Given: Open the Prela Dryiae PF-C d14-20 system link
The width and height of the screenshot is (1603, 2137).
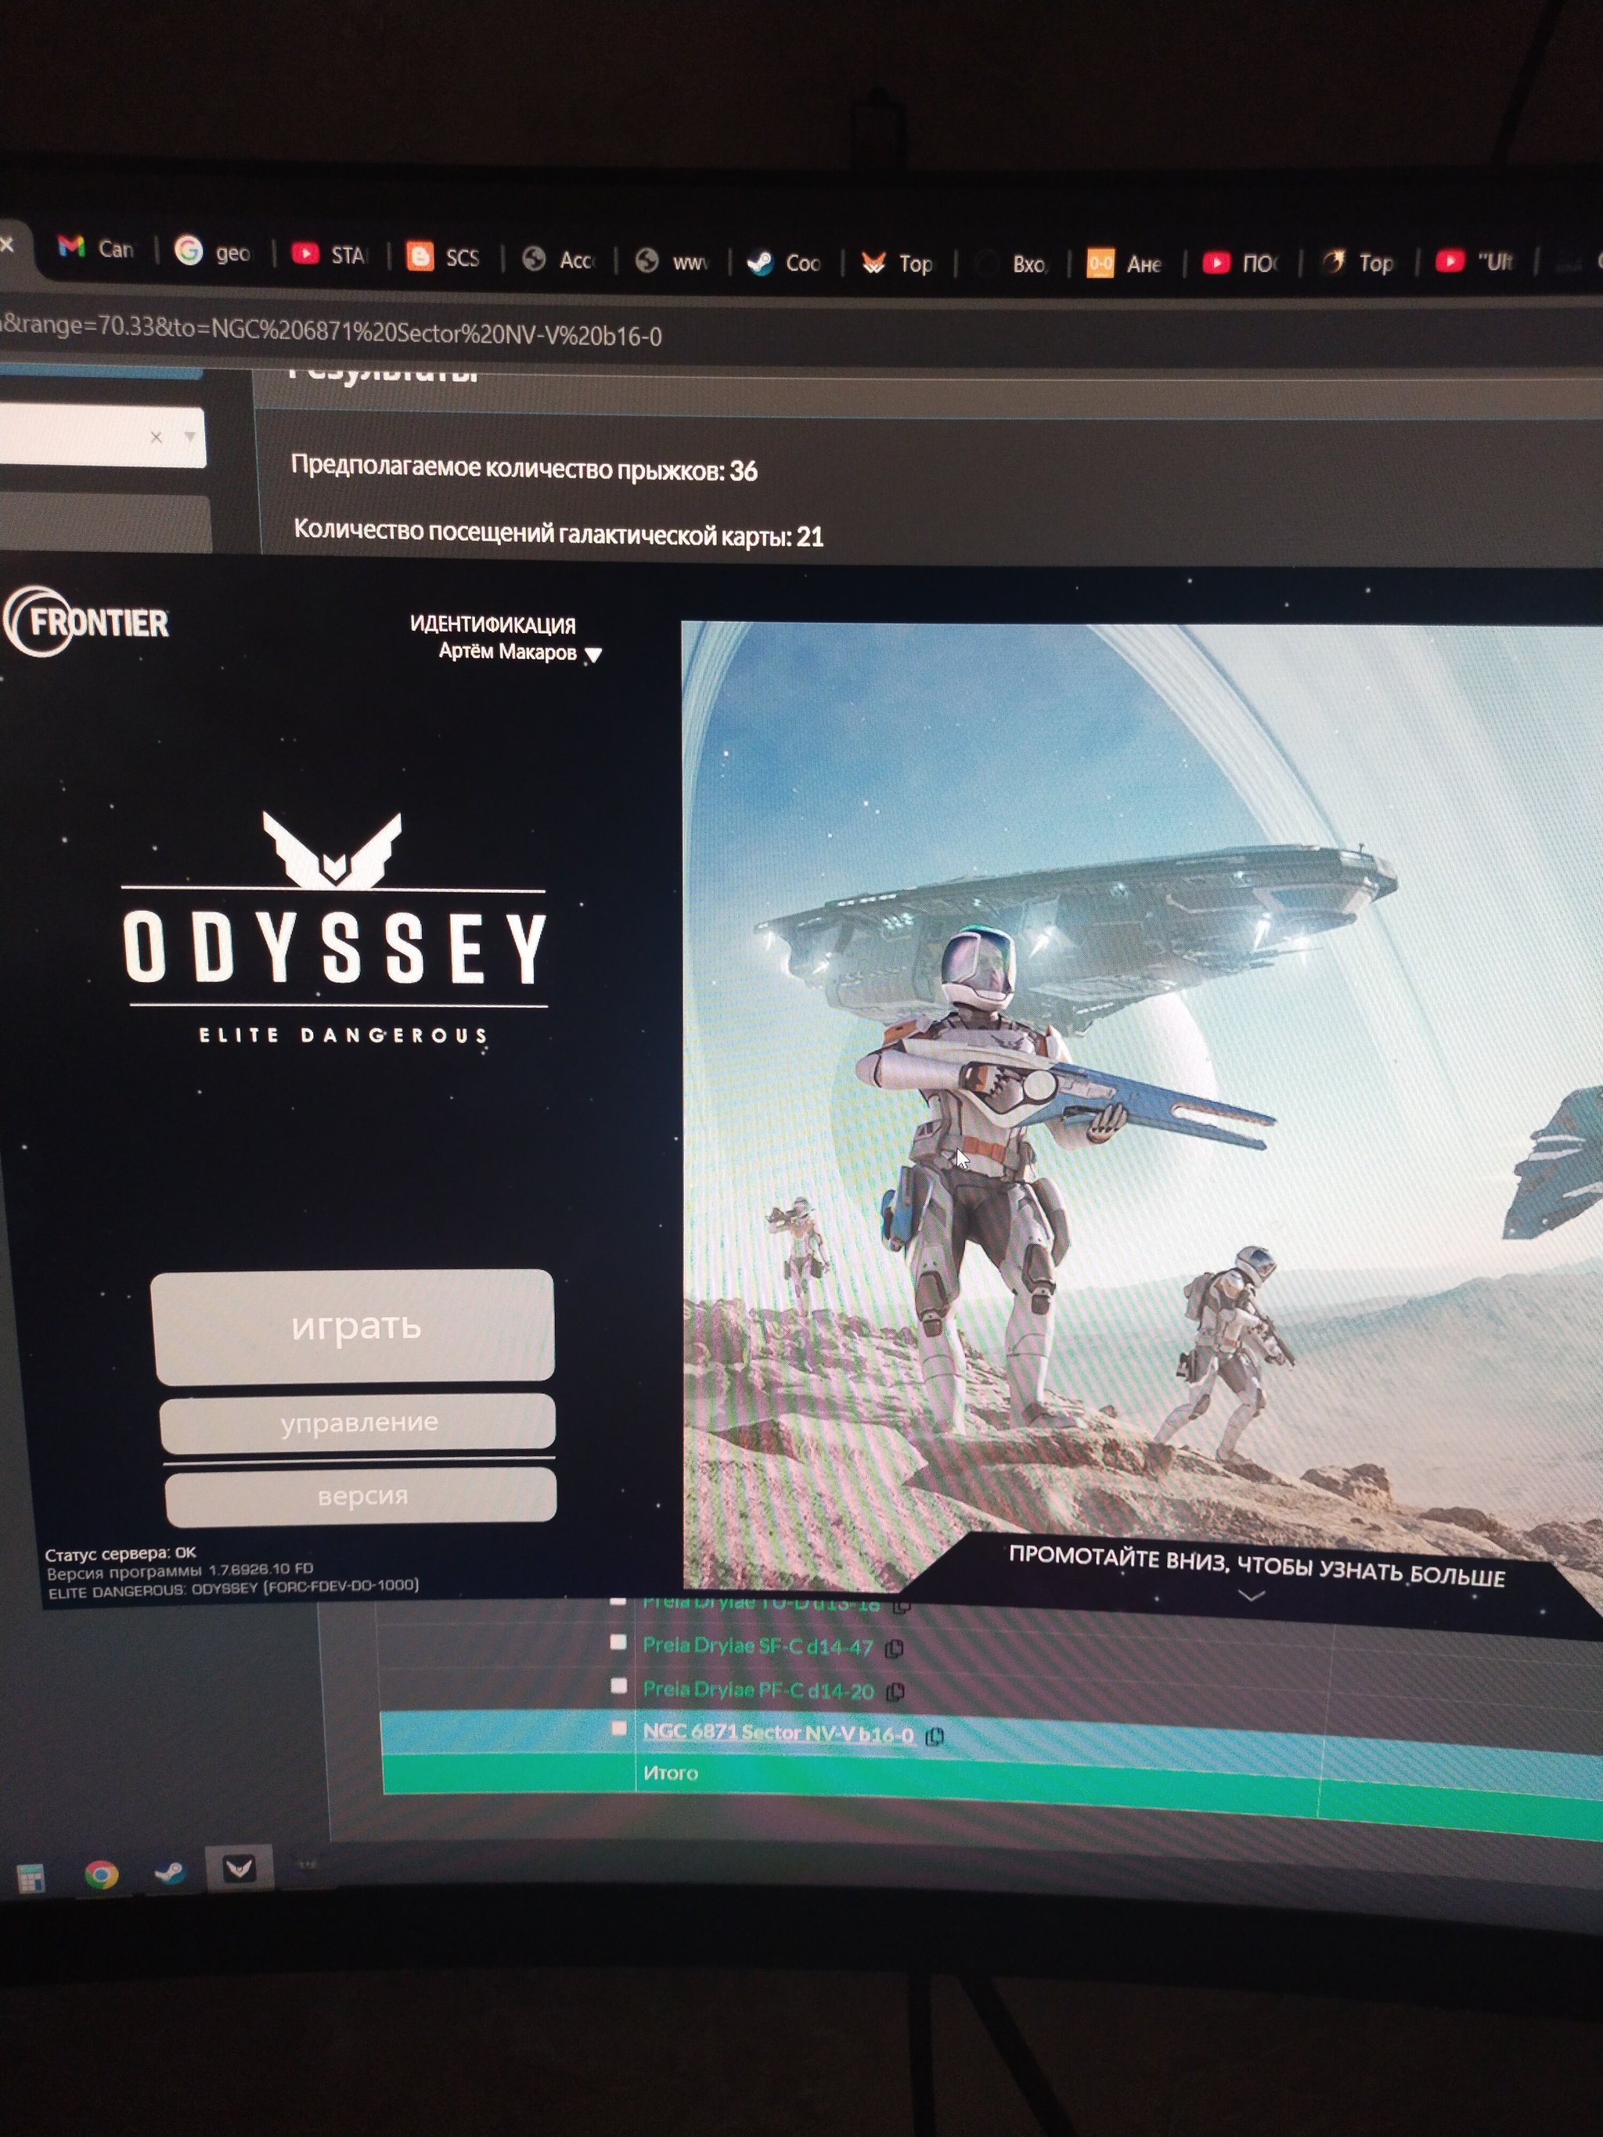Looking at the screenshot, I should point(758,1689).
